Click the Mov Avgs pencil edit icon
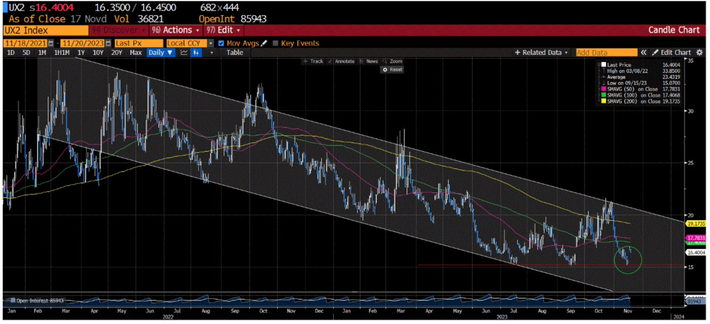The height and width of the screenshot is (324, 710). (x=263, y=43)
